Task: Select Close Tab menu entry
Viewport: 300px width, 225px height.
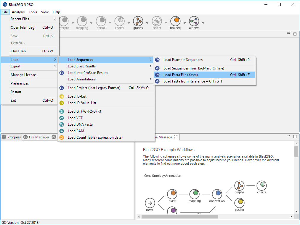Action: coord(30,51)
